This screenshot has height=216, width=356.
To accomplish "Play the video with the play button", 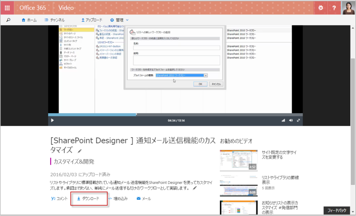I will [x=53, y=120].
